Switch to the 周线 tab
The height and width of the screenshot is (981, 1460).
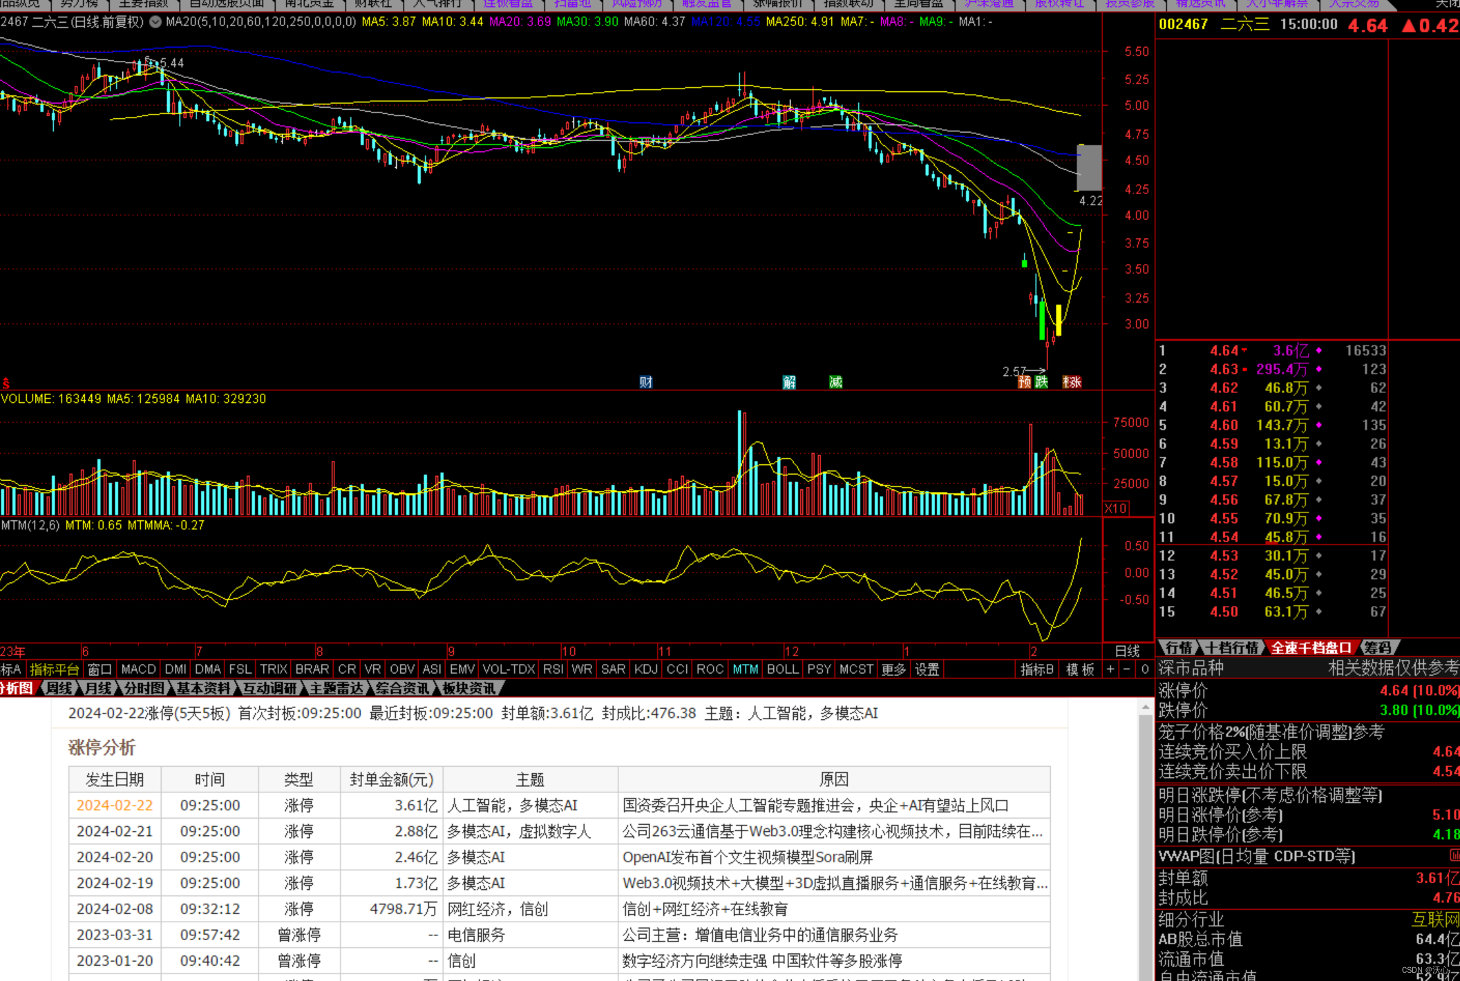pos(59,688)
